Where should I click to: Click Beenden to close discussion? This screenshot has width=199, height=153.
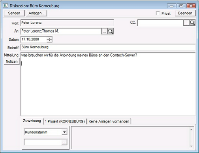coord(185,13)
